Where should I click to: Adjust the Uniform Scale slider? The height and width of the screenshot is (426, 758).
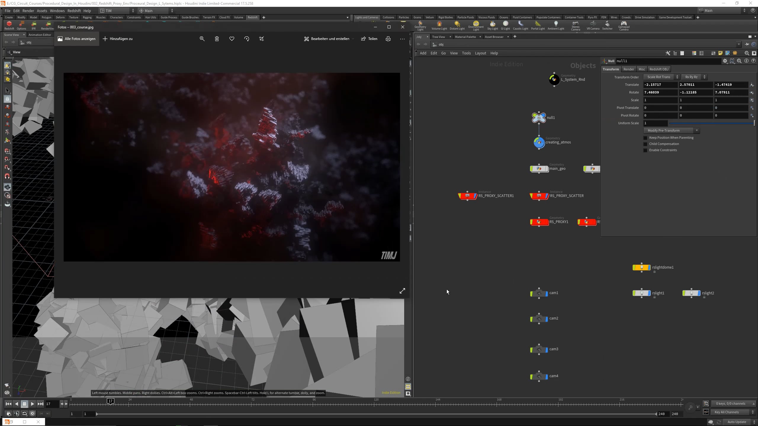pos(711,123)
